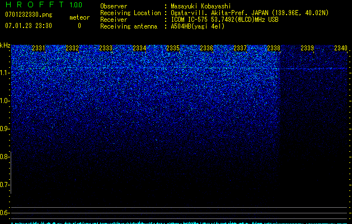The image size is (352, 224).
Task: Click the HROFFT program title text
Action: pyautogui.click(x=35, y=4)
